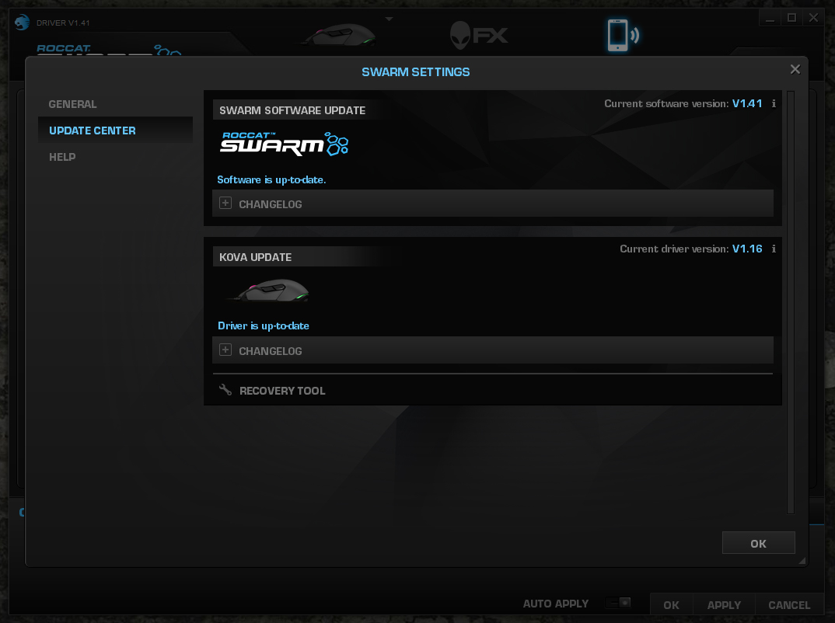Click the ROCCAT Swarm logo in update panel
This screenshot has height=623, width=835.
tap(285, 144)
